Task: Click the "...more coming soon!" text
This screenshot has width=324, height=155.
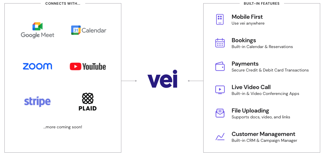Action: pyautogui.click(x=63, y=127)
